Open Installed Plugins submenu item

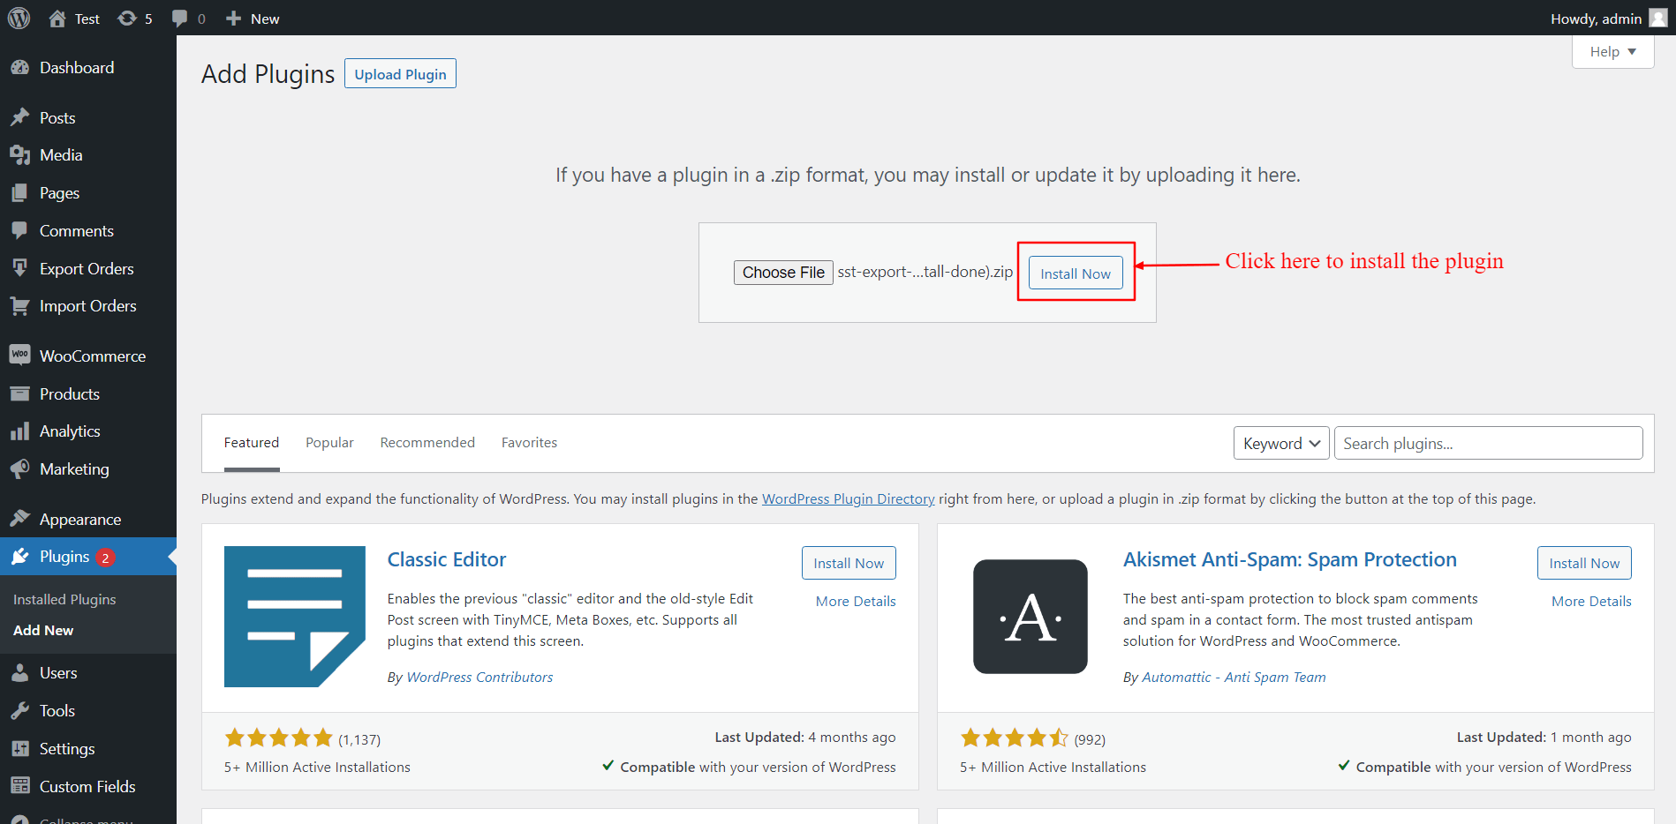(x=64, y=599)
